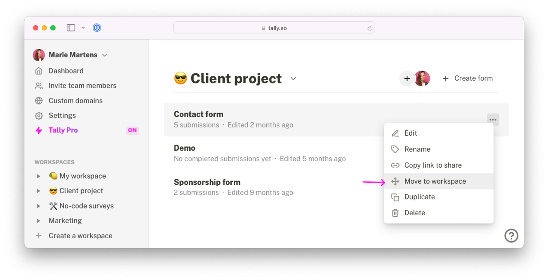Image resolution: width=548 pixels, height=280 pixels.
Task: Click the tally.so address bar
Action: [x=274, y=28]
